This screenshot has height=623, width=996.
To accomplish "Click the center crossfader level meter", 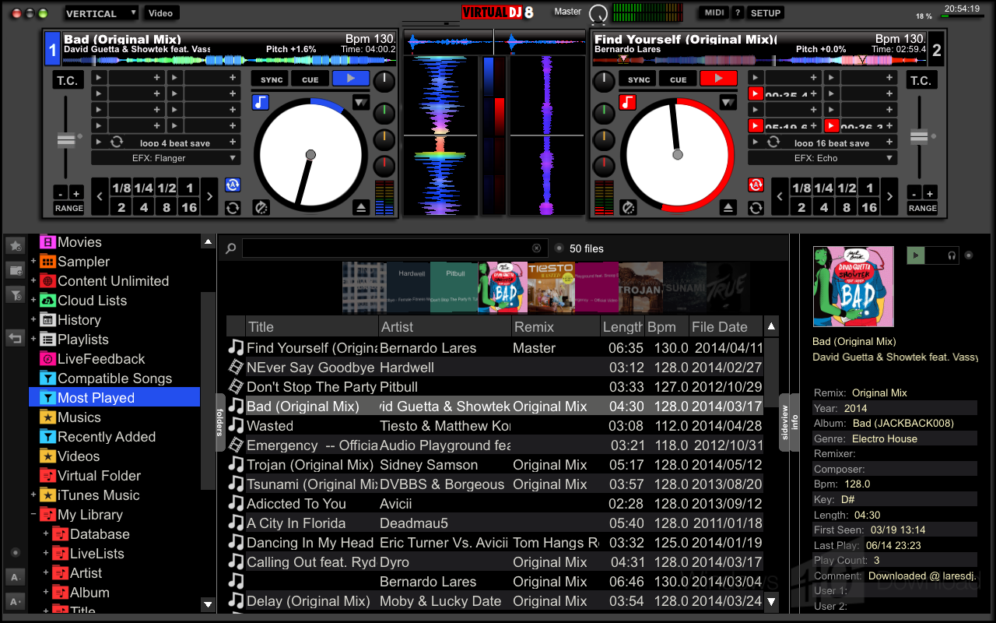I will (x=494, y=135).
